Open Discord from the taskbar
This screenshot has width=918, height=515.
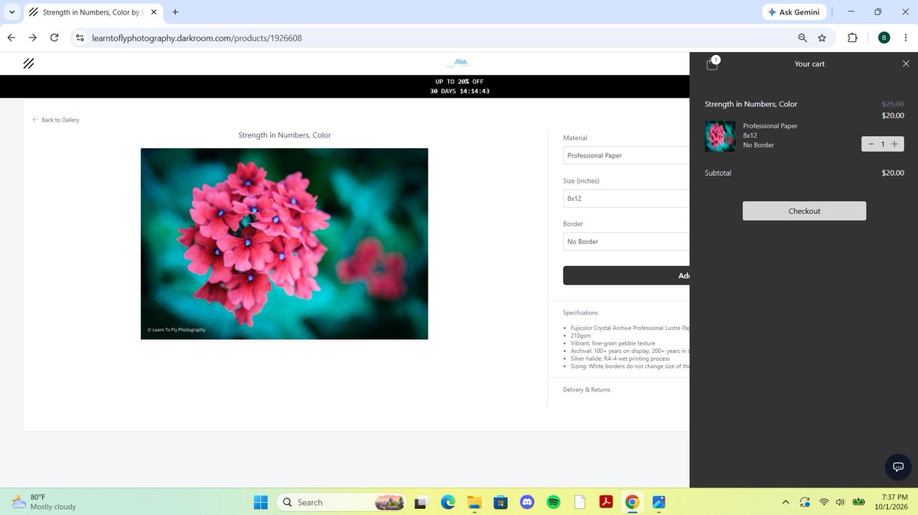526,502
